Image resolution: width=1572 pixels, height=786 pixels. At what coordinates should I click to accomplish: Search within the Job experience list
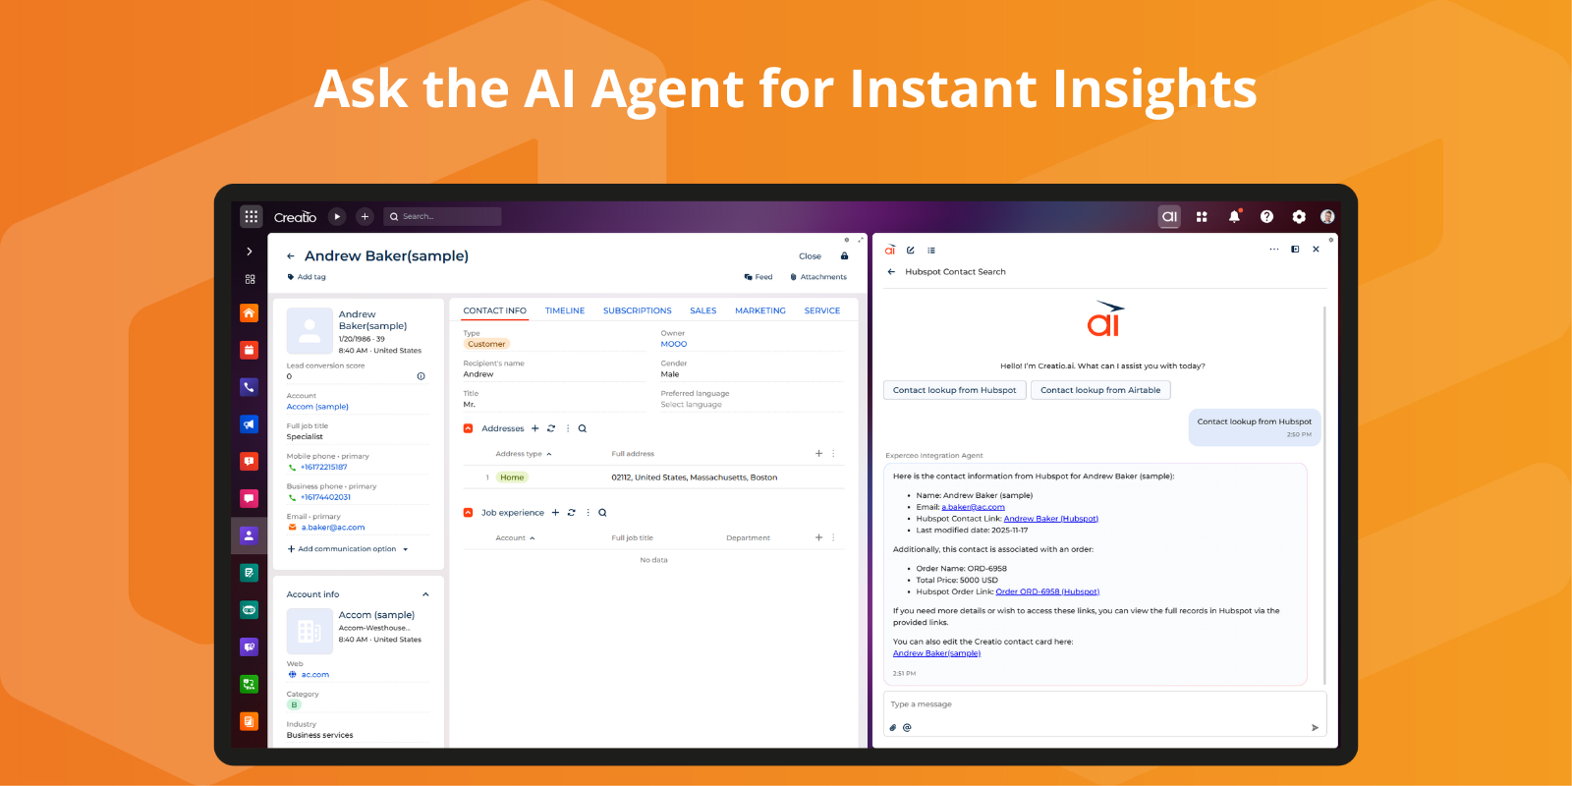(x=602, y=513)
